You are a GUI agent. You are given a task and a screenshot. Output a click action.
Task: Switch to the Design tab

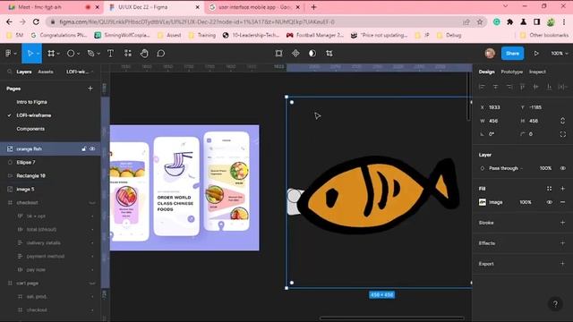(486, 72)
